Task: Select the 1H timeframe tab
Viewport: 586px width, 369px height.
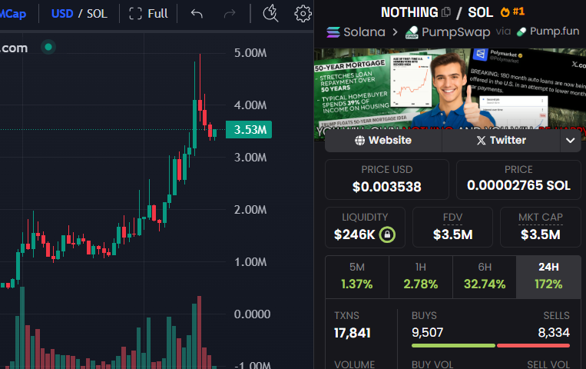Action: click(421, 277)
